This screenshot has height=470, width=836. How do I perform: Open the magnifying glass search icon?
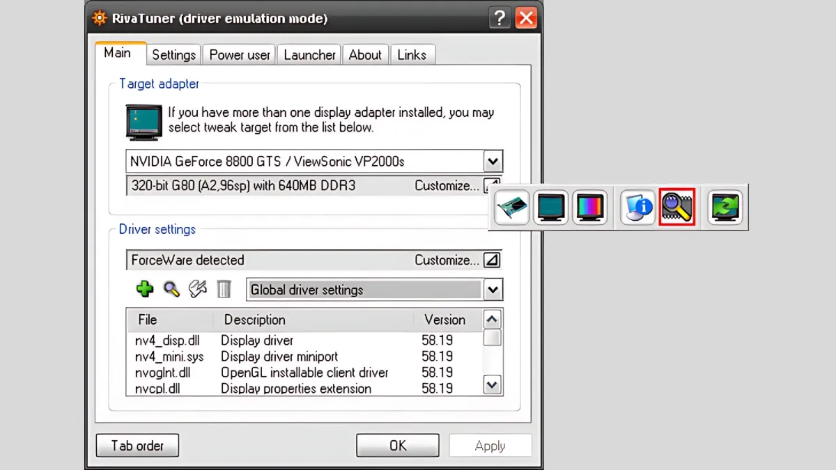[x=171, y=289]
